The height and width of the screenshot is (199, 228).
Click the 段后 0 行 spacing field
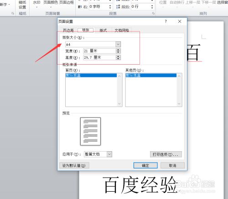(140, 7)
